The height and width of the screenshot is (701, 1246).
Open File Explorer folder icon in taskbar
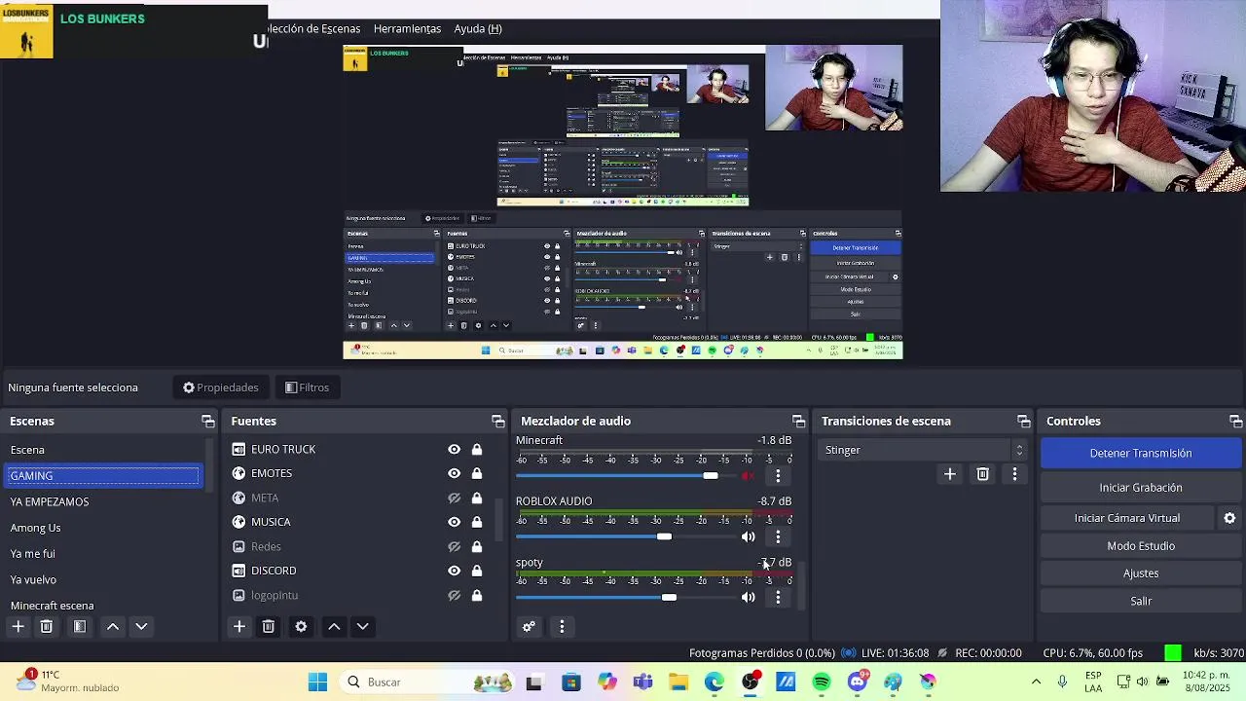[678, 683]
